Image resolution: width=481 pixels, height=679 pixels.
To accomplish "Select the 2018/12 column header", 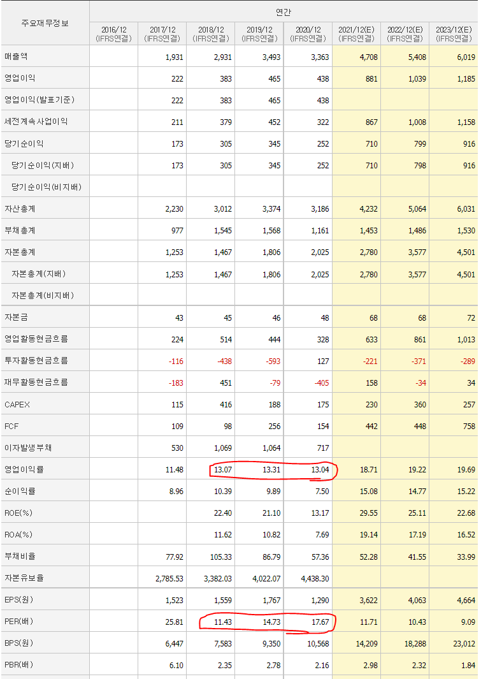I will click(211, 34).
